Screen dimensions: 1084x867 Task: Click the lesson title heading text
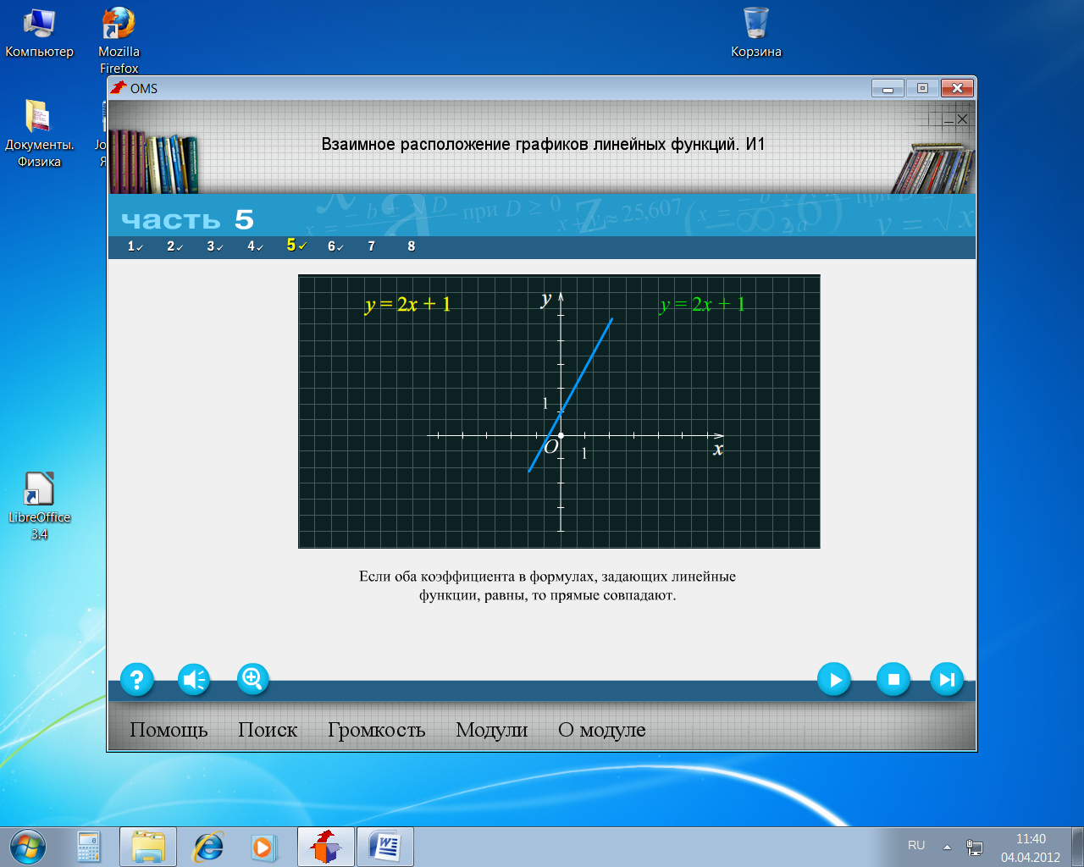543,144
